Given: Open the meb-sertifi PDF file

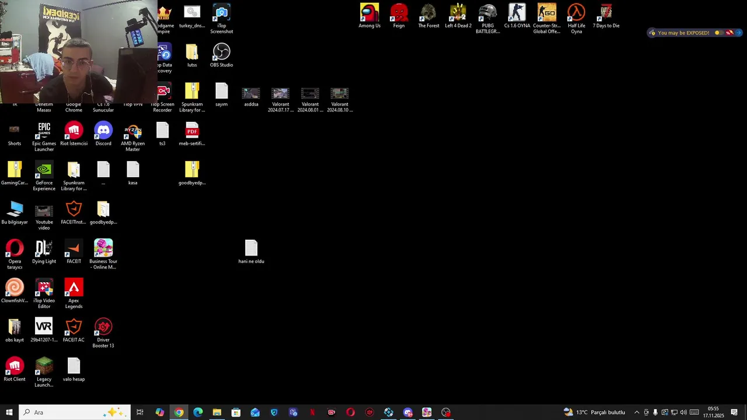Looking at the screenshot, I should [x=192, y=134].
